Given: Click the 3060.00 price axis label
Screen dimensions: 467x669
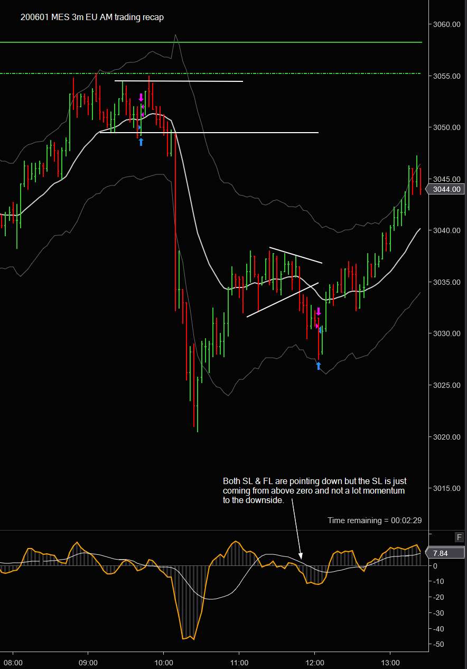Looking at the screenshot, I should point(447,25).
